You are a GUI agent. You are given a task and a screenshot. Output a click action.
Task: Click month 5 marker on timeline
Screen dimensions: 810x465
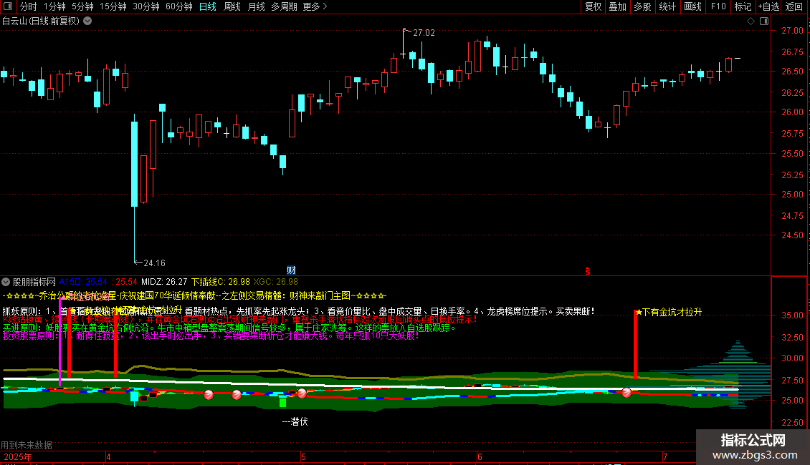pos(303,457)
